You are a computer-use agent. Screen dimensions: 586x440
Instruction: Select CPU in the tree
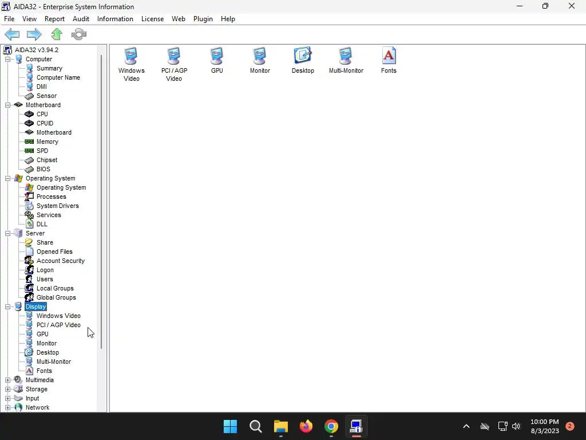pyautogui.click(x=42, y=114)
